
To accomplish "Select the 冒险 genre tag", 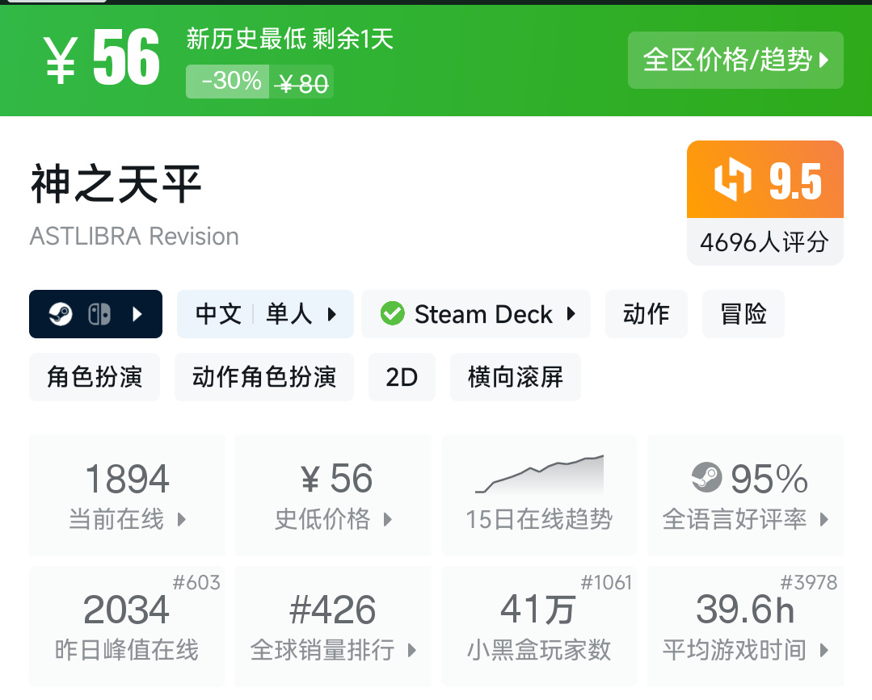I will click(743, 314).
